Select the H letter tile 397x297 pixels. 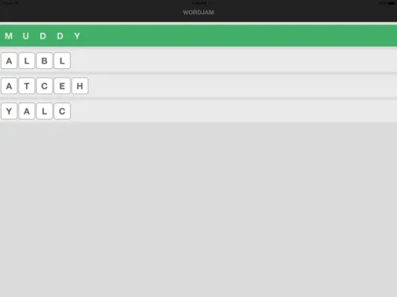pos(80,86)
